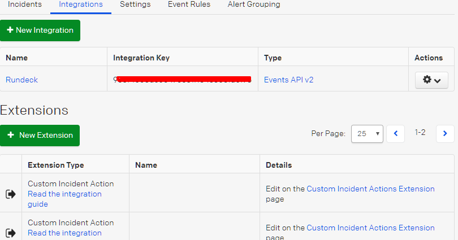Open the gear actions menu for Rundeck
The height and width of the screenshot is (240, 458).
[431, 80]
